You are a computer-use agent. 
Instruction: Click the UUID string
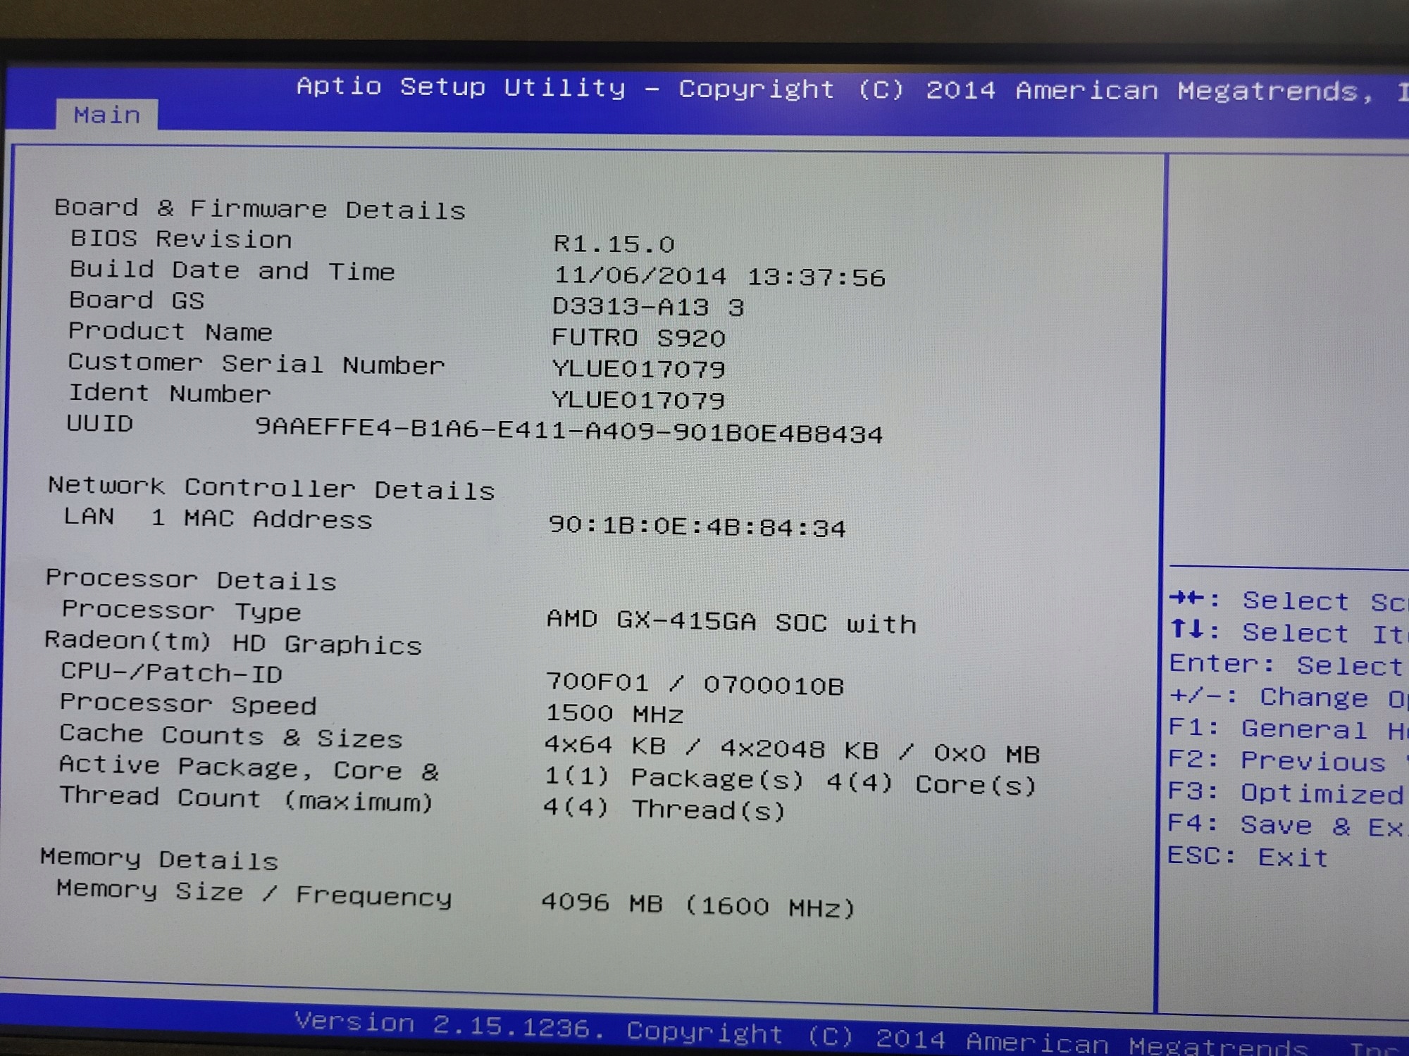click(569, 430)
